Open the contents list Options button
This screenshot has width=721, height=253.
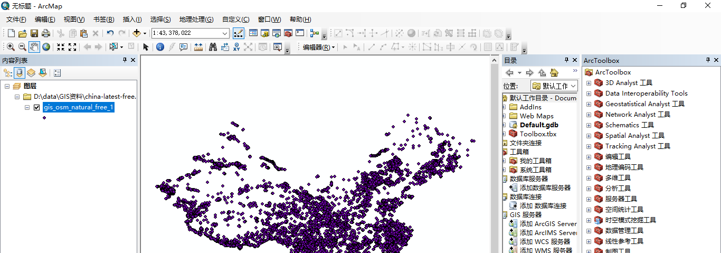tap(57, 73)
